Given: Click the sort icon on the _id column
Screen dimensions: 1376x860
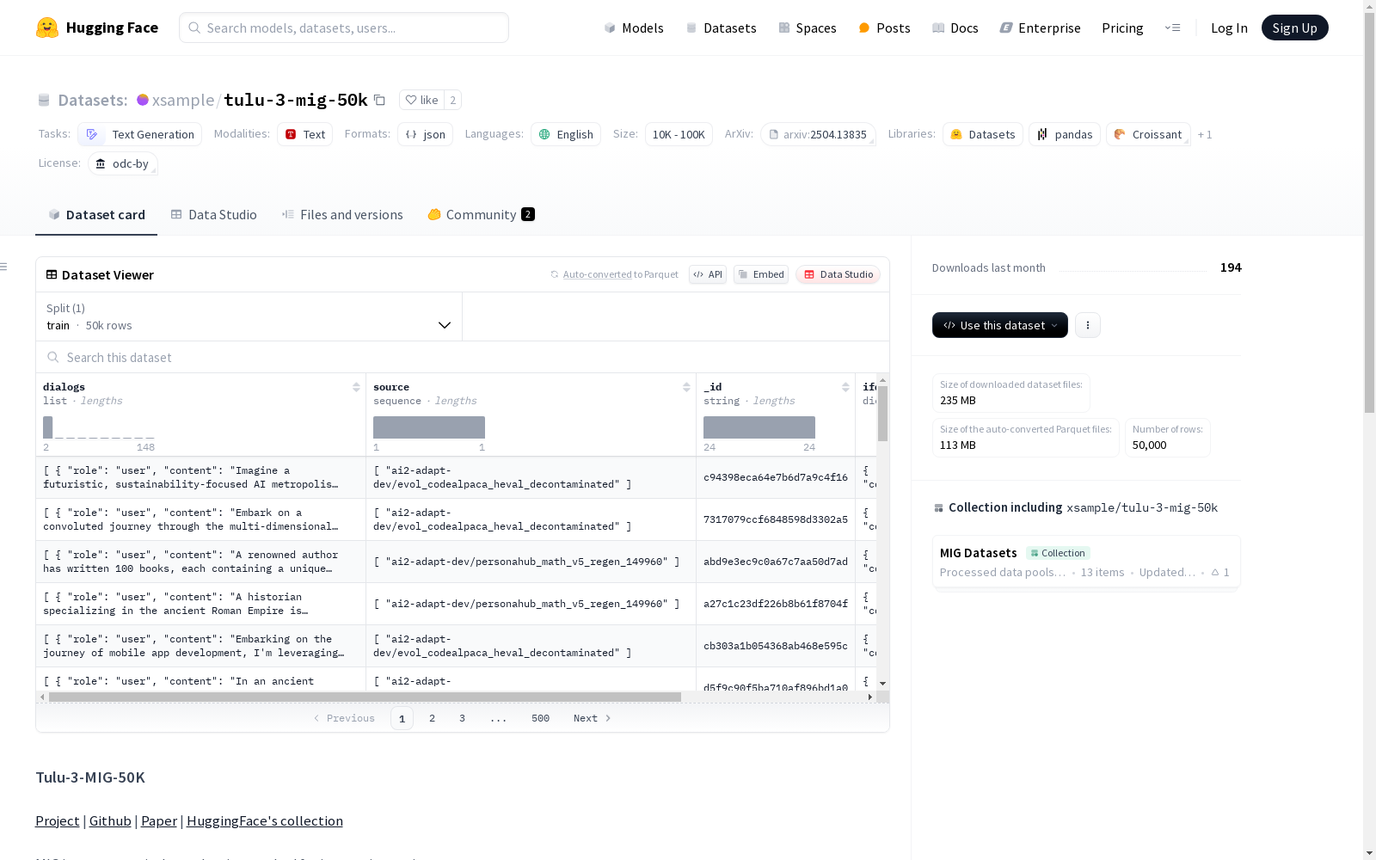Looking at the screenshot, I should click(845, 387).
